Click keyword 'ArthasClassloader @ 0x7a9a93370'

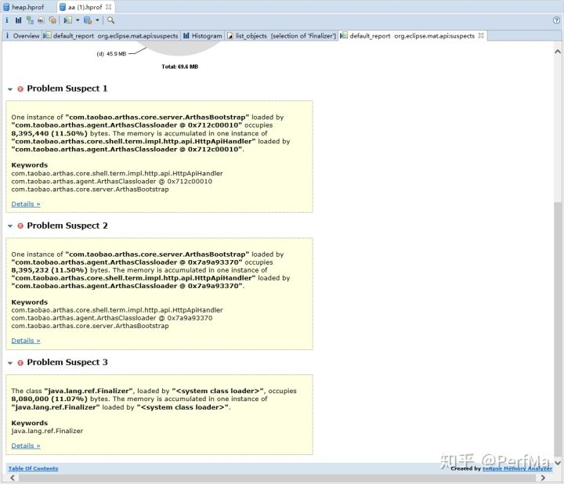[111, 318]
